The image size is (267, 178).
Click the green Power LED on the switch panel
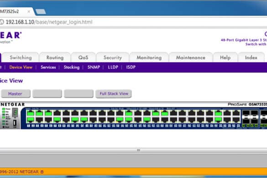coord(4,109)
